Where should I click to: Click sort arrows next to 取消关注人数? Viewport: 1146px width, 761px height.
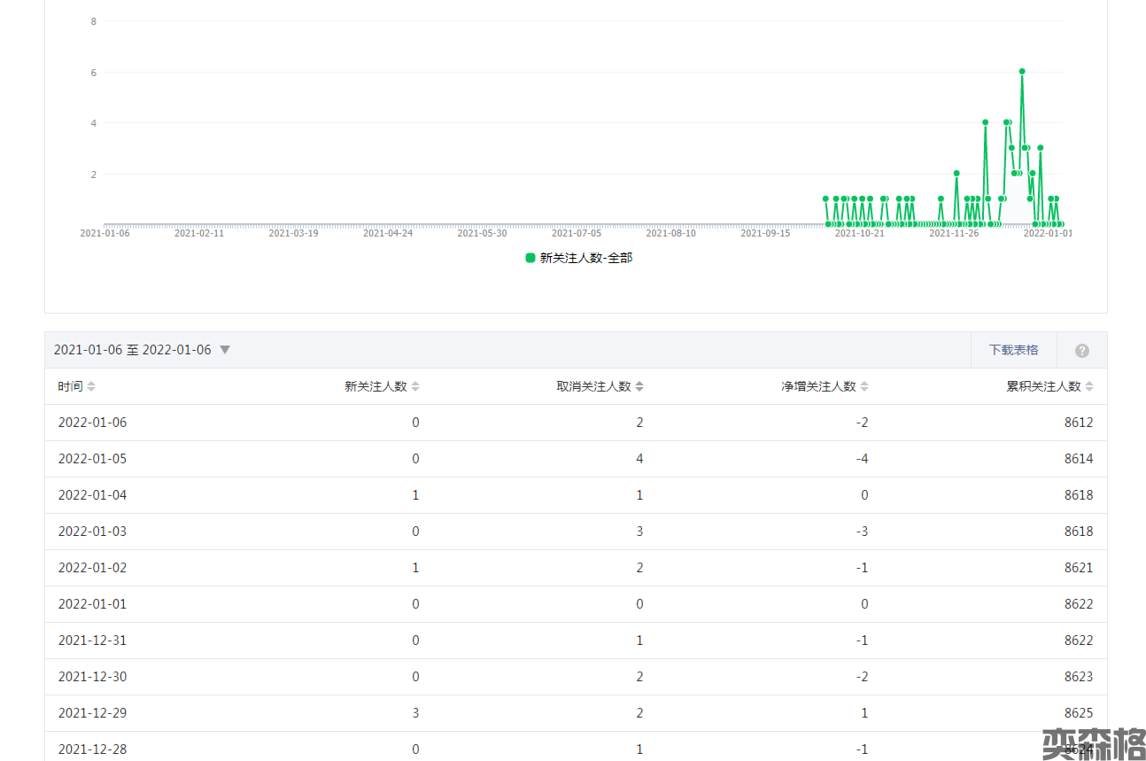639,387
